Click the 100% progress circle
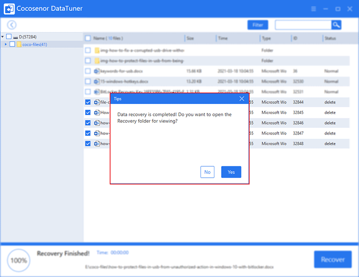359x277 pixels. [19, 260]
